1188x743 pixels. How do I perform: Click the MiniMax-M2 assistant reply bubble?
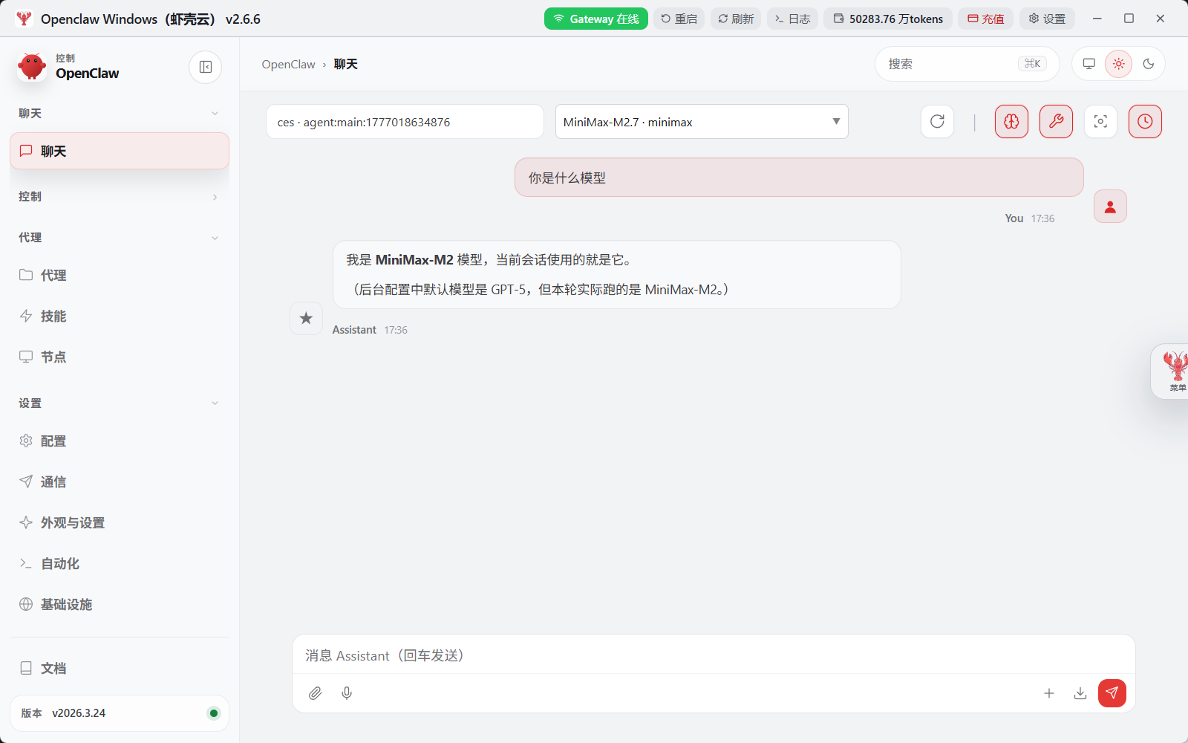[x=617, y=275]
